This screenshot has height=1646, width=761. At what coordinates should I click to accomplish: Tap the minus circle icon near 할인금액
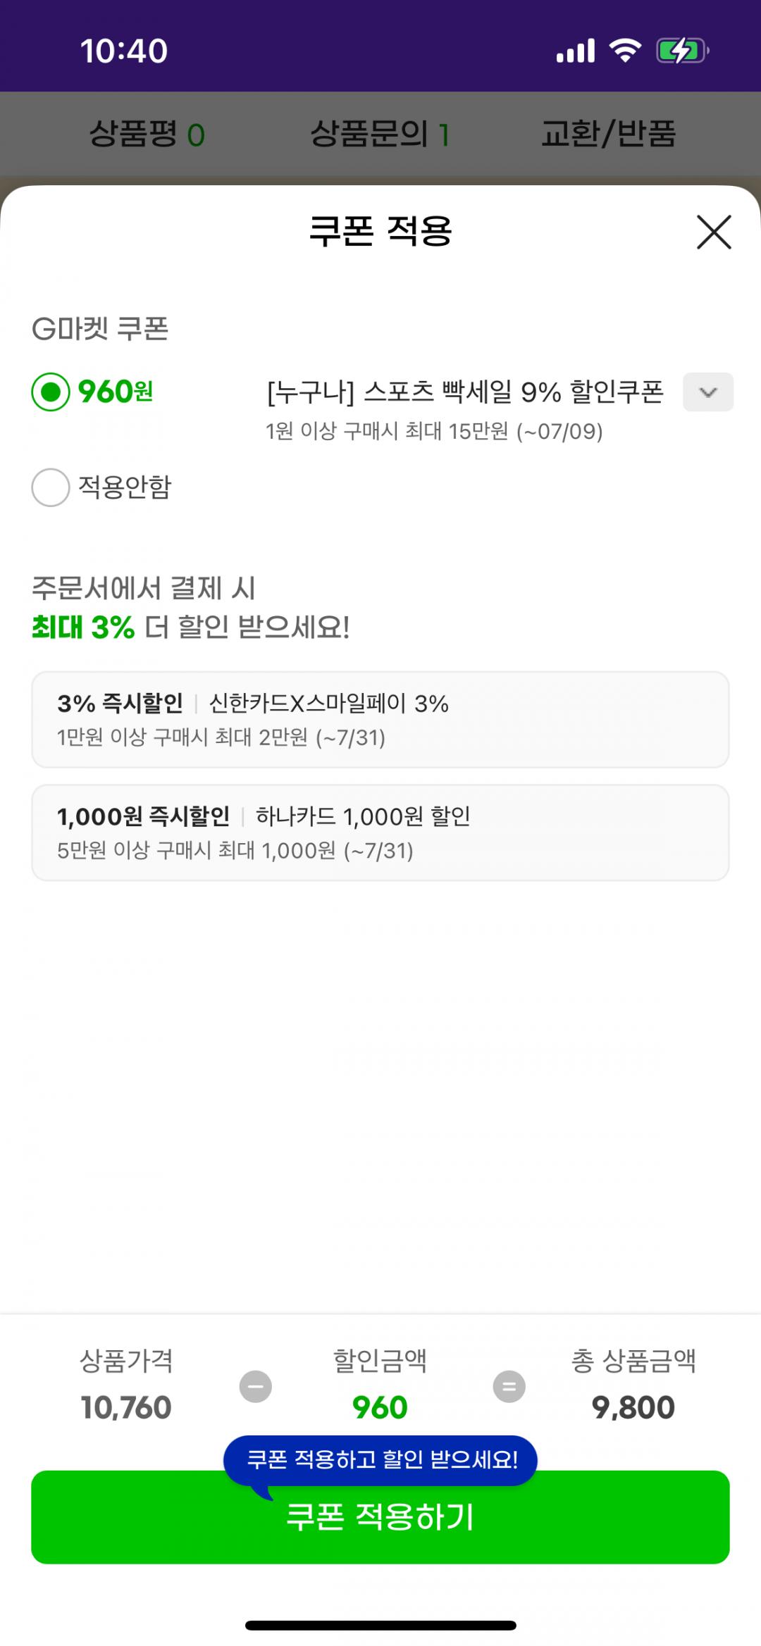(255, 1386)
